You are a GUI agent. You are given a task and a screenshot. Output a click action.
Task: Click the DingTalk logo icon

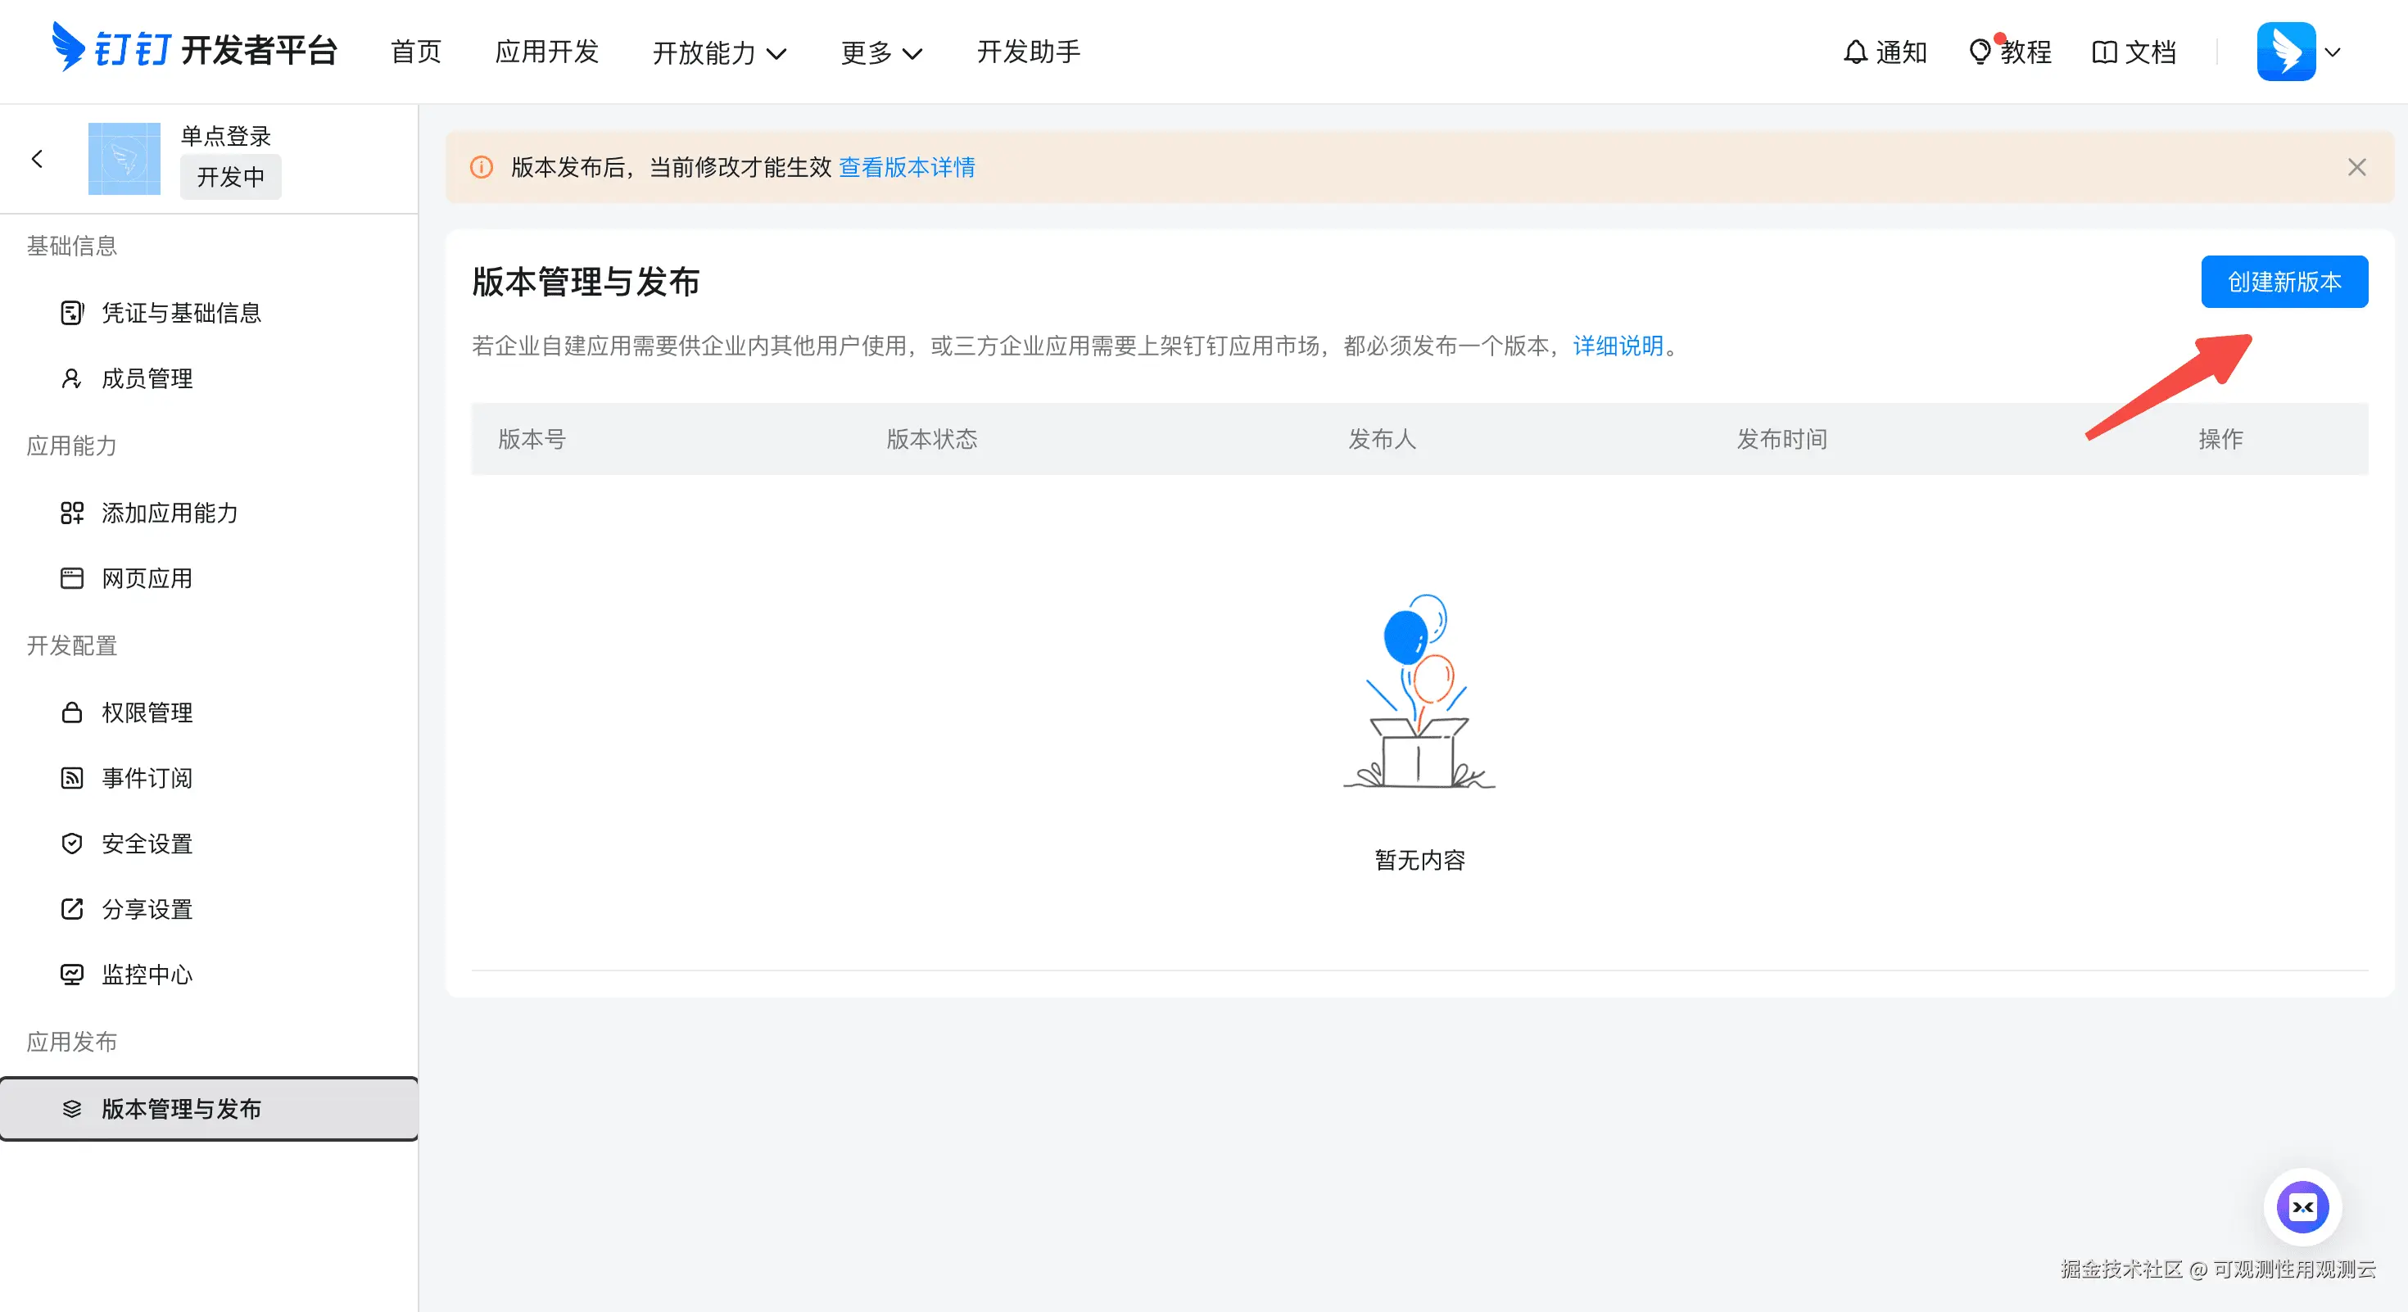tap(68, 47)
